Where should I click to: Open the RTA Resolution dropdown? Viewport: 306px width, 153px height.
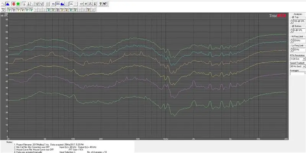coord(304,59)
